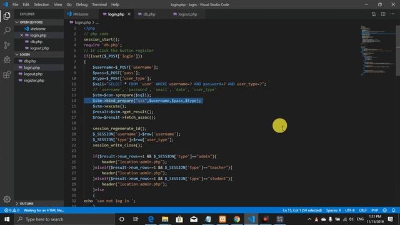Click the code minimap preview
The image size is (400, 225).
pyautogui.click(x=377, y=50)
